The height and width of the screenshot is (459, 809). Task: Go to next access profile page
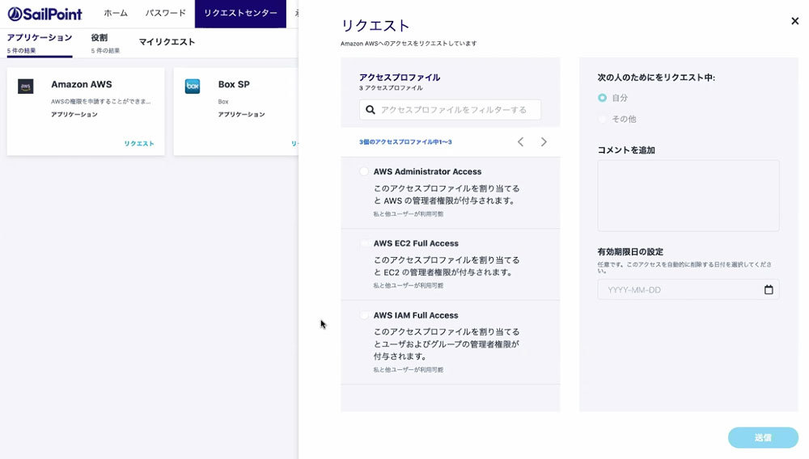pos(544,142)
